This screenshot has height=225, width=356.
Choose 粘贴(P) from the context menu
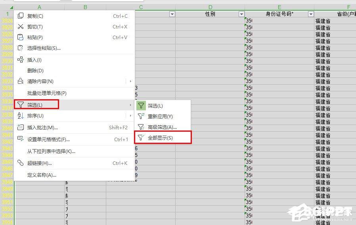pyautogui.click(x=74, y=37)
